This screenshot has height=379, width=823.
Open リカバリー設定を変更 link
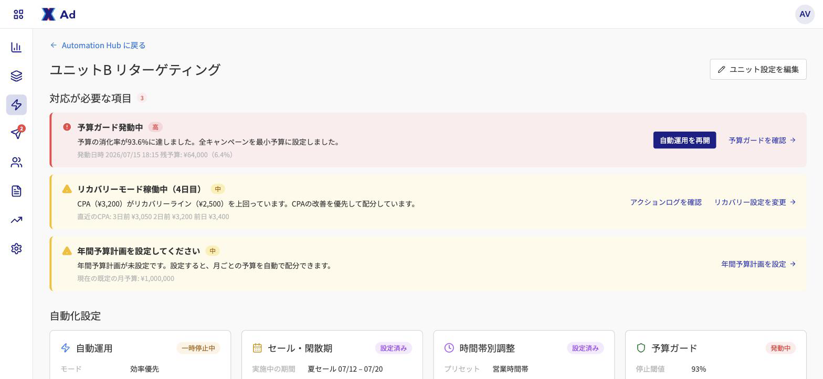(x=755, y=202)
